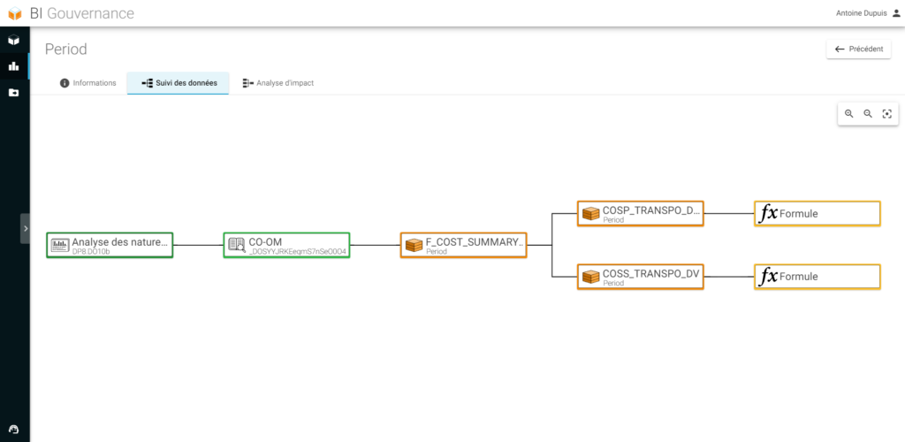This screenshot has width=905, height=442.
Task: Select the CO-OM node
Action: (287, 245)
